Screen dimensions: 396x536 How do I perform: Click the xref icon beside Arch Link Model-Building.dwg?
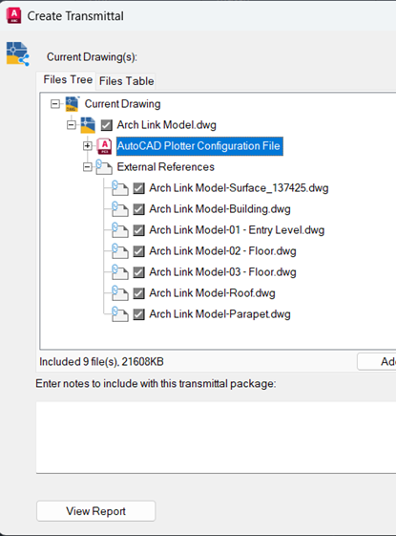tap(120, 209)
